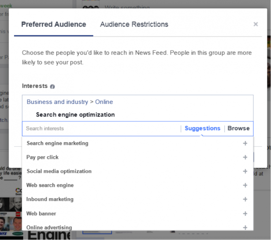Add Inbound marketing using plus icon

[245, 199]
